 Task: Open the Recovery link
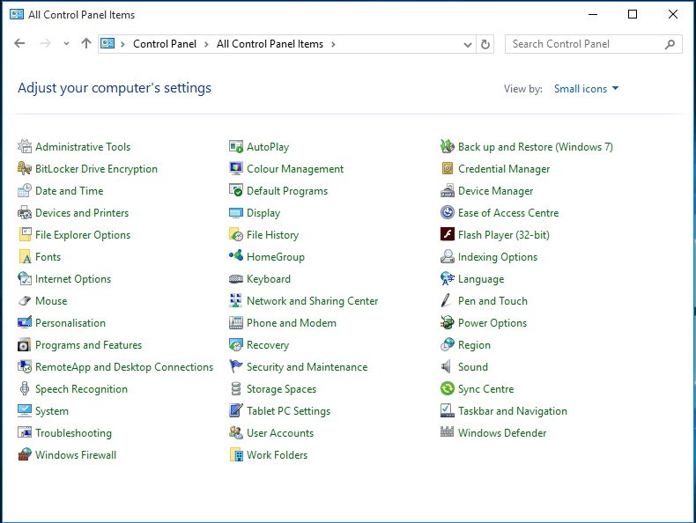pyautogui.click(x=268, y=345)
